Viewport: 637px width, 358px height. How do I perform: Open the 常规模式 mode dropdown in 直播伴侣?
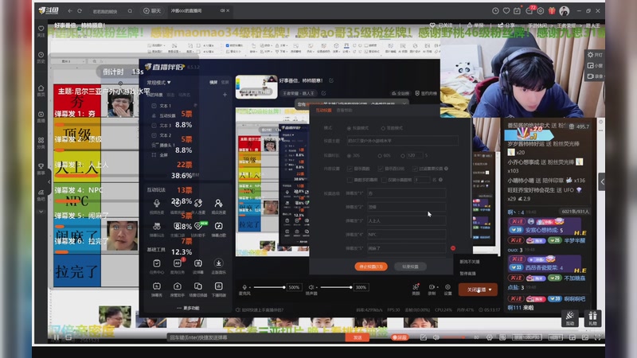(x=158, y=83)
